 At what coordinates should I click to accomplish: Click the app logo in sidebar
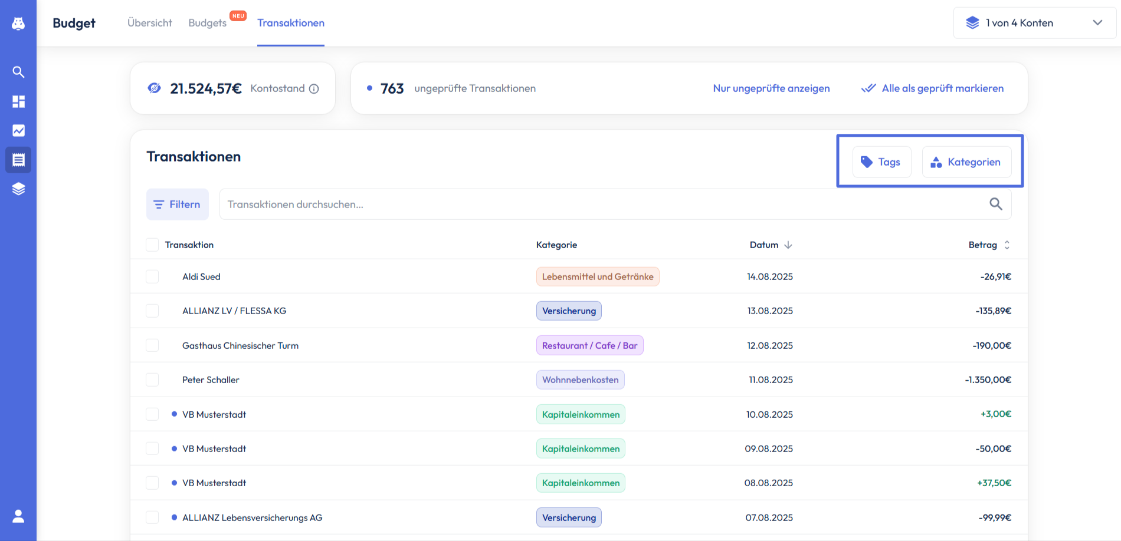(18, 23)
